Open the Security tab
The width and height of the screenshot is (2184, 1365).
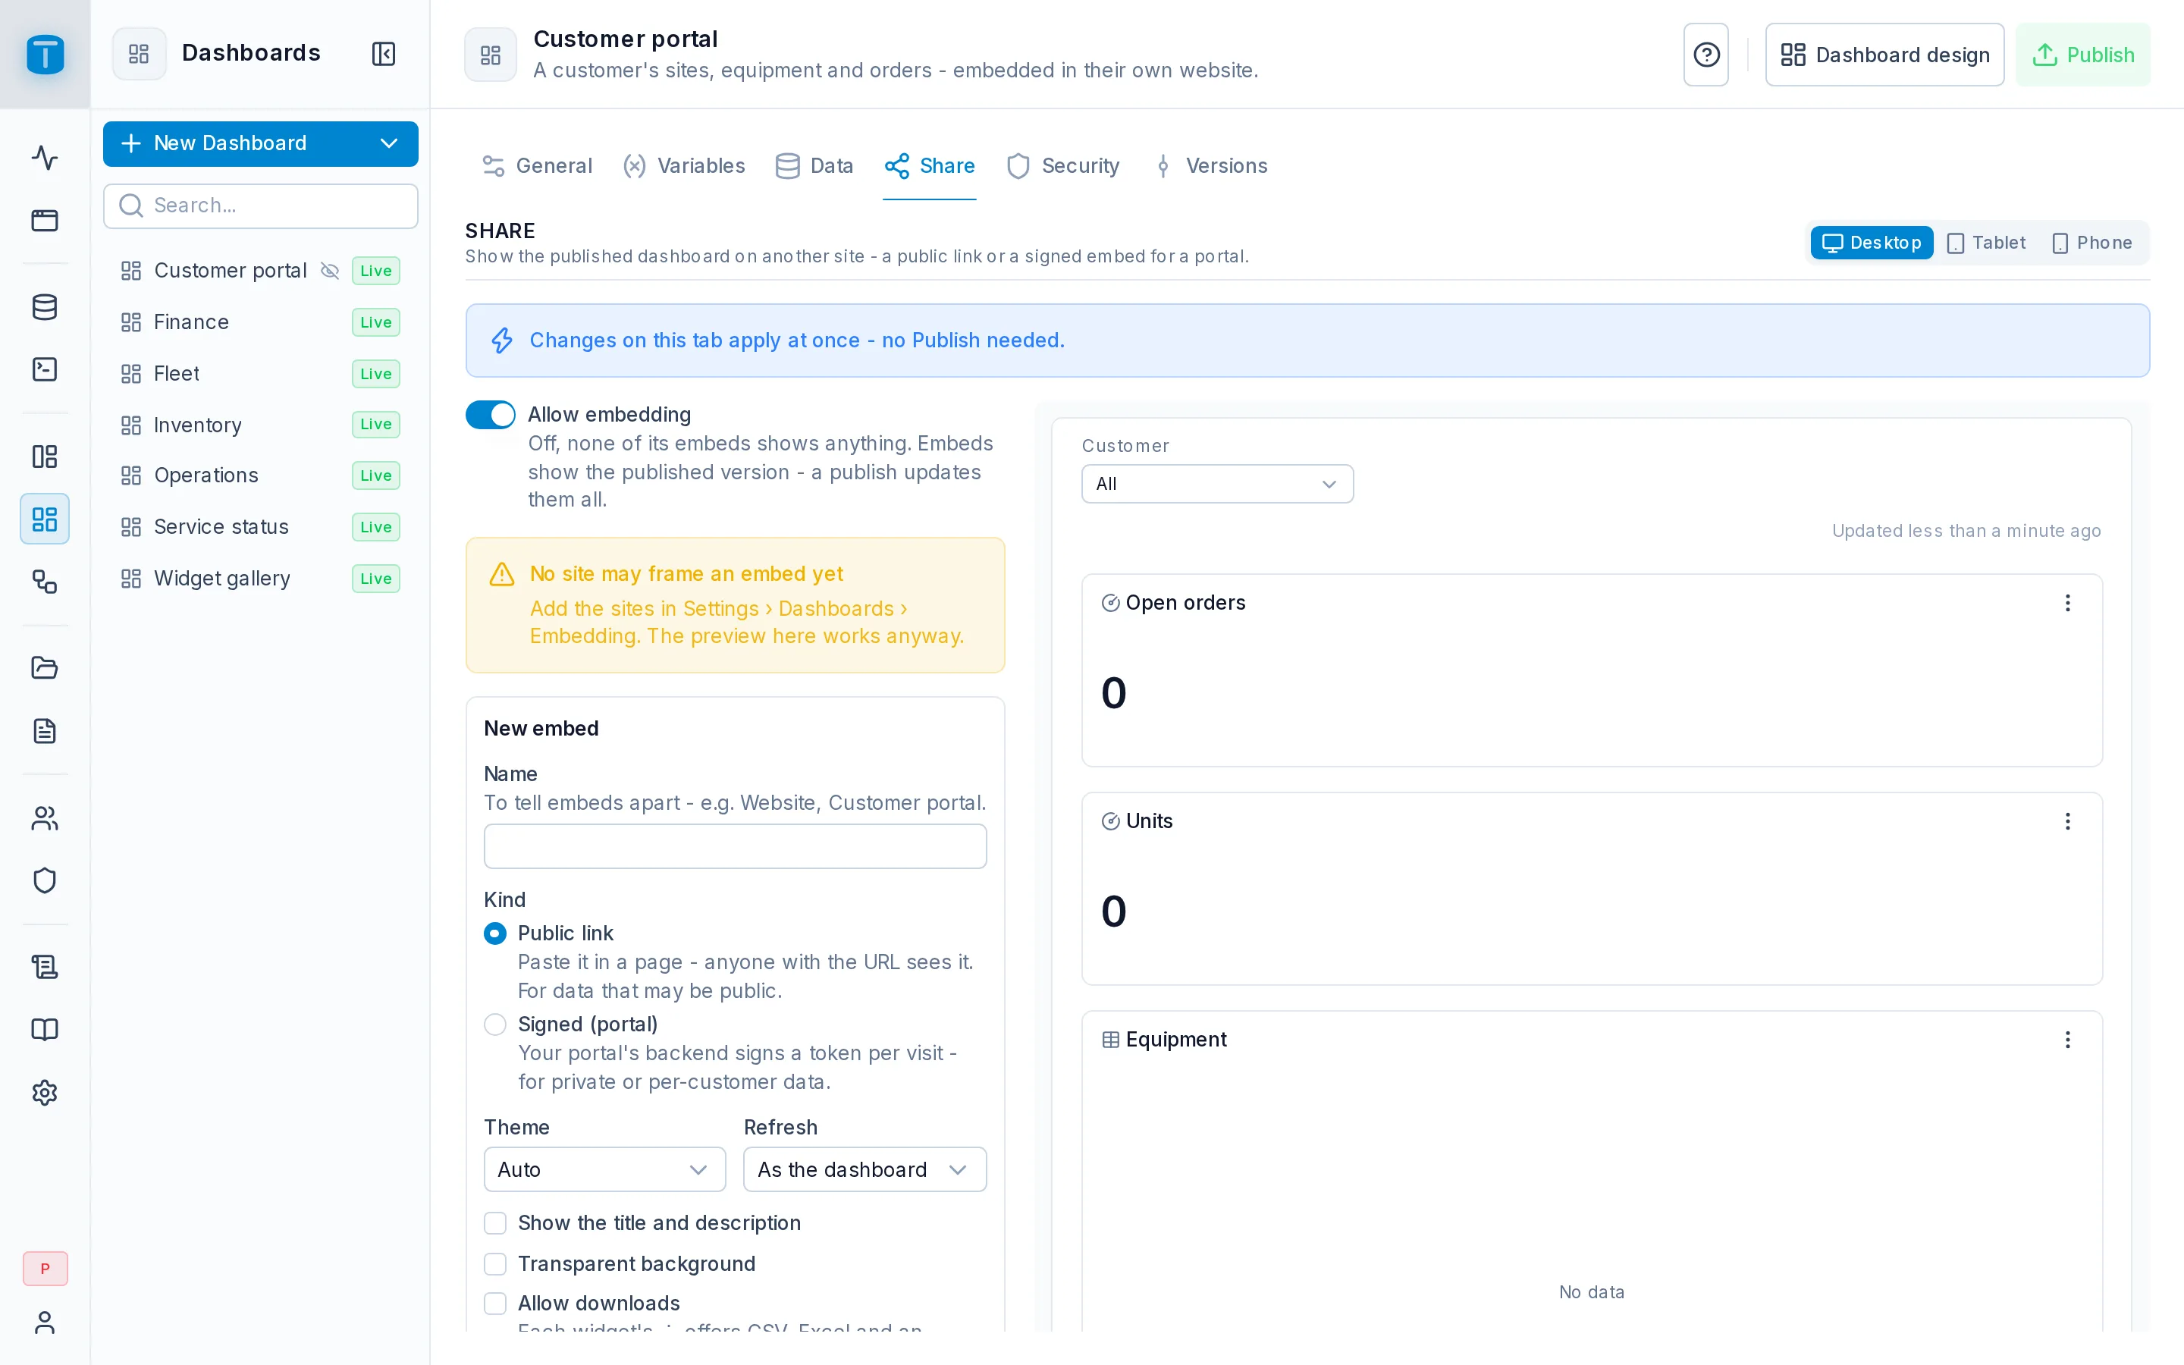click(1063, 166)
